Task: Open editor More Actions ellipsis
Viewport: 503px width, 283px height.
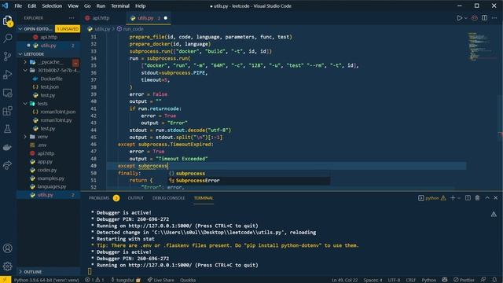Action: 494,18
